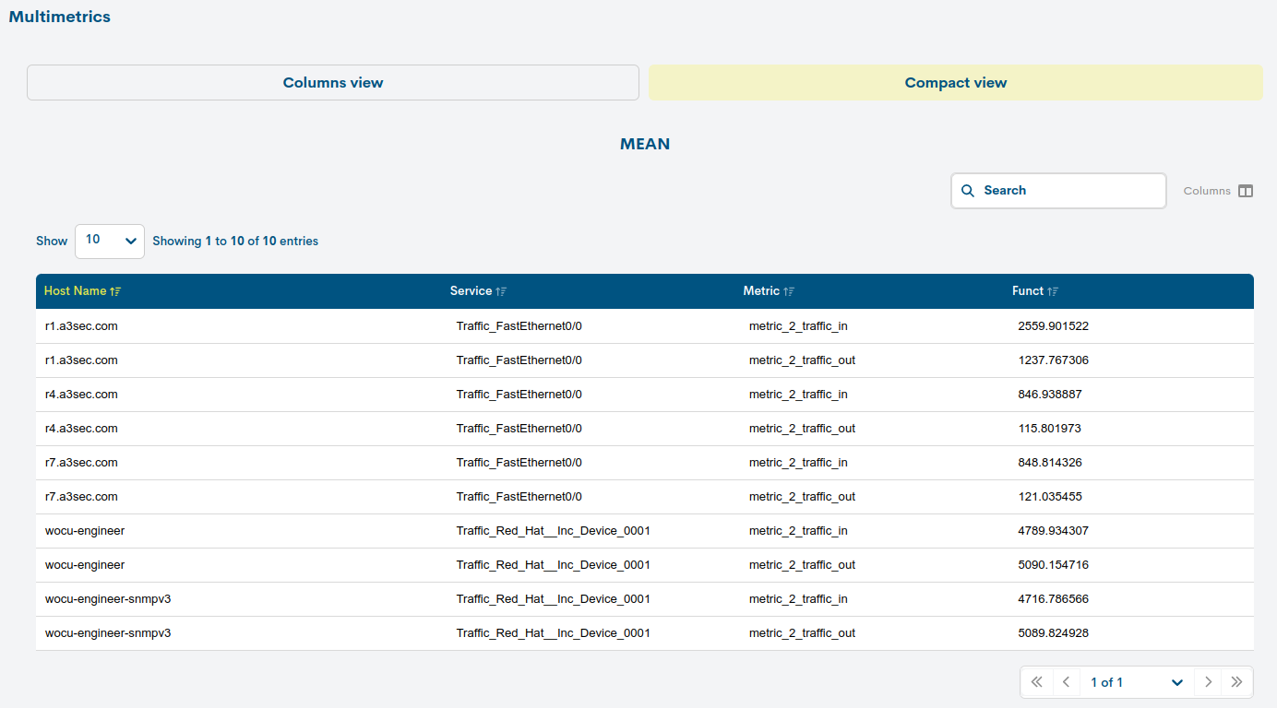The image size is (1277, 708).
Task: Sort by Metric column icon
Action: (789, 291)
